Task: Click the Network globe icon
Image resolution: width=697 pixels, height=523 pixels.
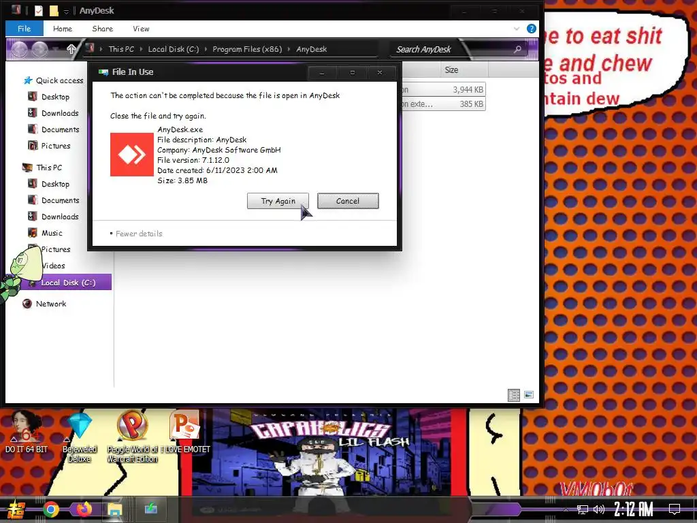Action: tap(27, 304)
